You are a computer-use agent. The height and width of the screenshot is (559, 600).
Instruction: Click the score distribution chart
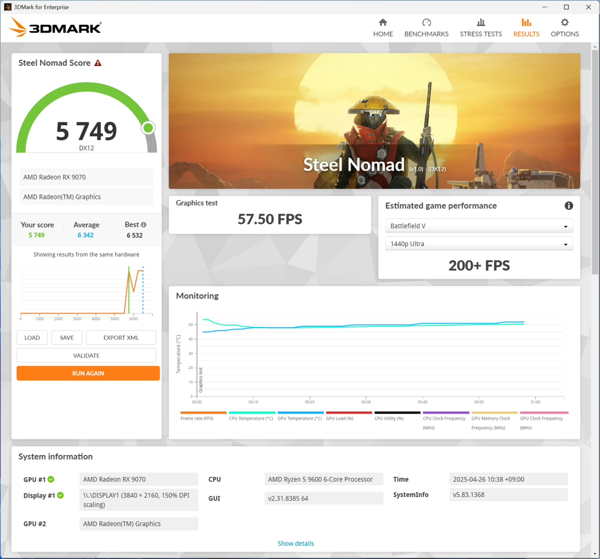[x=86, y=292]
